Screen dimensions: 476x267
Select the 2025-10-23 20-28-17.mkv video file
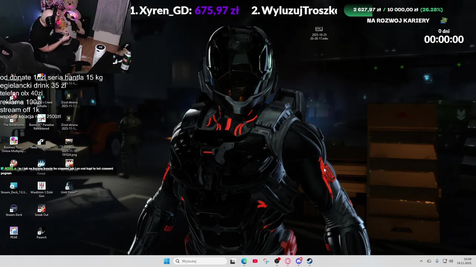319,33
